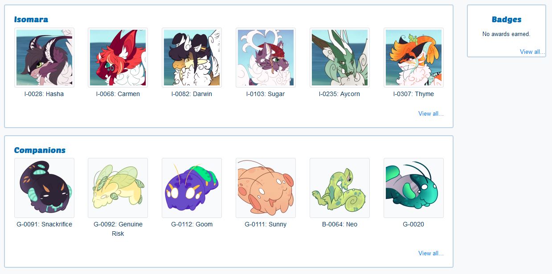
Task: Select Darwin's character image
Action: click(192, 57)
